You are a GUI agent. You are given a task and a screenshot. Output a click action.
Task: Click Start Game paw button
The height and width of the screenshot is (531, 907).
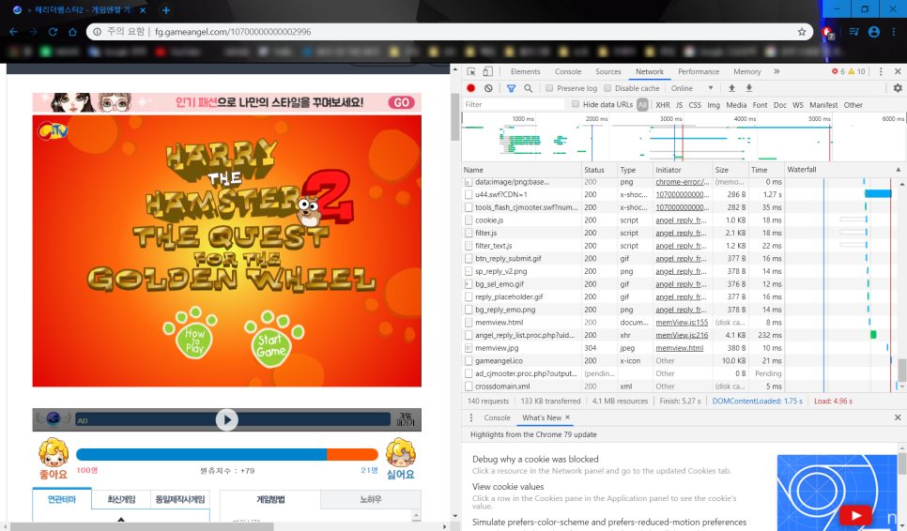(272, 341)
